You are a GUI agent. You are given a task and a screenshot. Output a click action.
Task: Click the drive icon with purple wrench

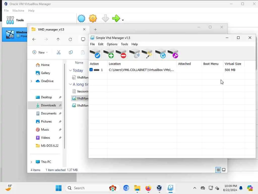click(x=173, y=54)
